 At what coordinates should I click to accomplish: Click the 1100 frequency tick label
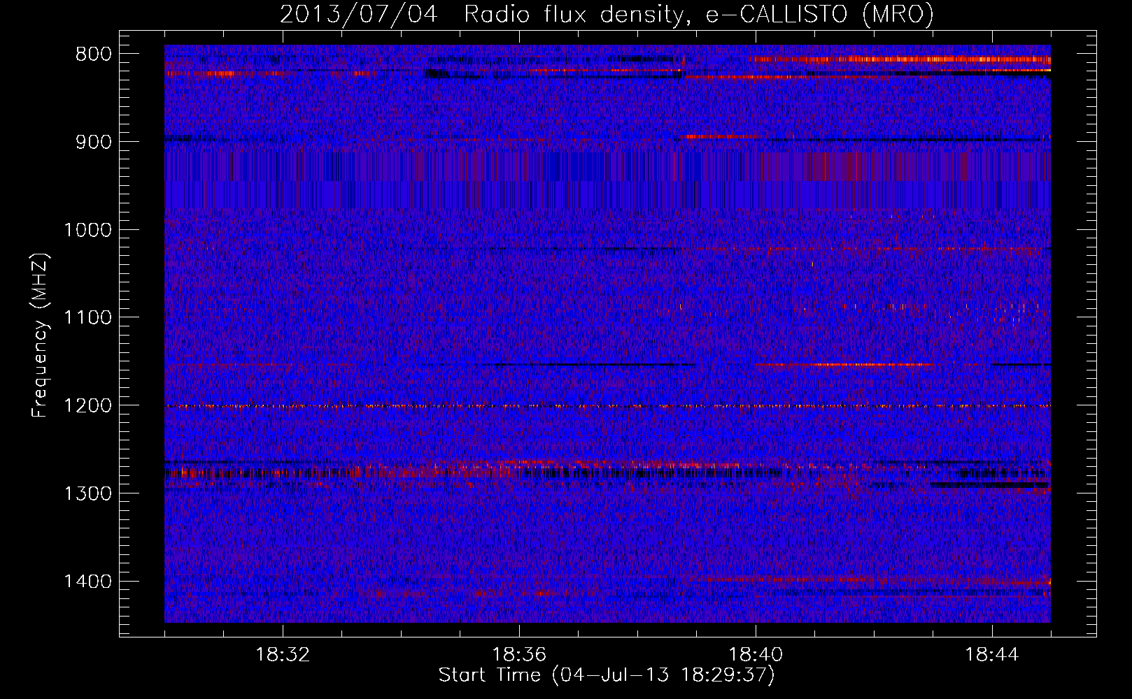87,317
